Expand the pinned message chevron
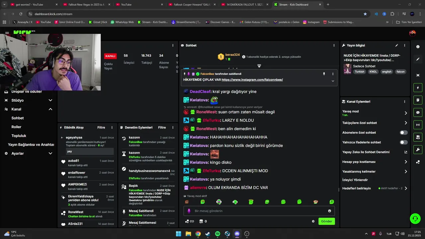This screenshot has width=425, height=239. coord(333,81)
